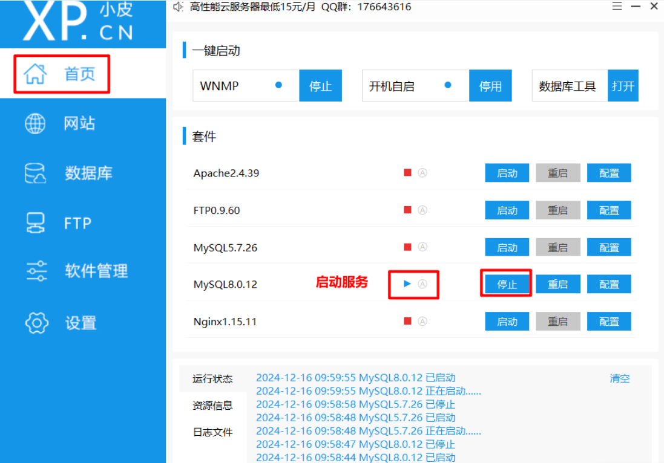The image size is (664, 463).
Task: Toggle FTP0.9.60 auto-start A icon
Action: 422,210
